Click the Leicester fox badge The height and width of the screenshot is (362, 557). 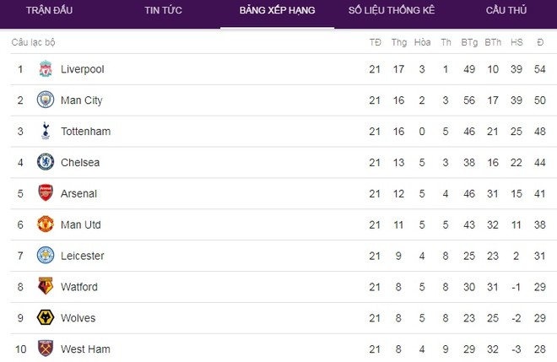(46, 256)
